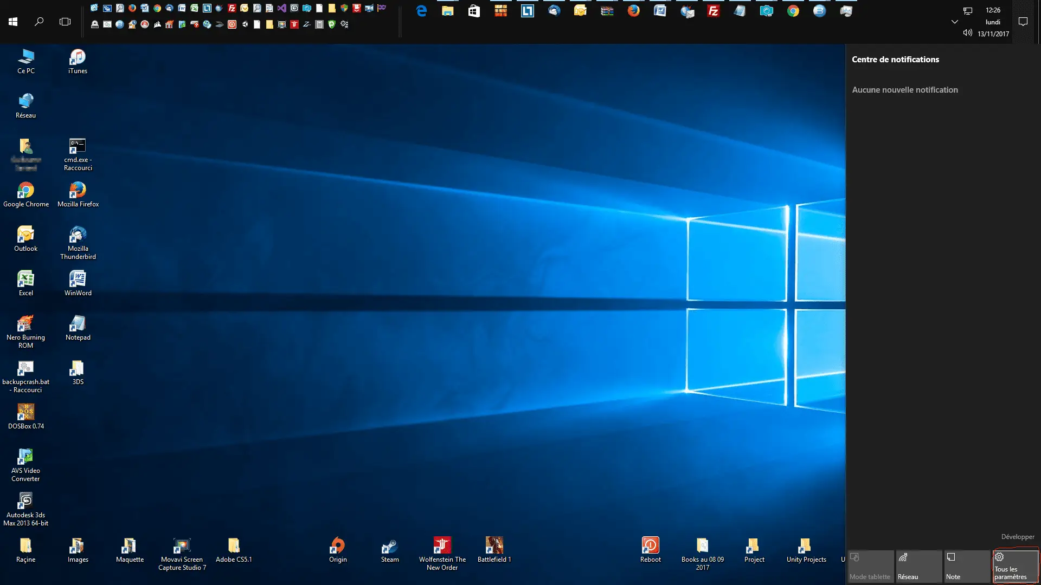Open the cmd.exe Raccourci shortcut

pos(78,154)
